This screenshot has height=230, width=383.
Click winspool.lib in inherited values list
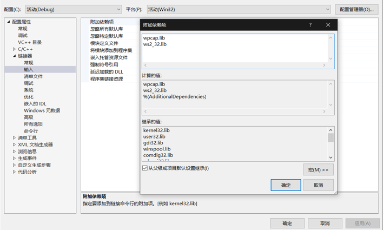pyautogui.click(x=157, y=149)
